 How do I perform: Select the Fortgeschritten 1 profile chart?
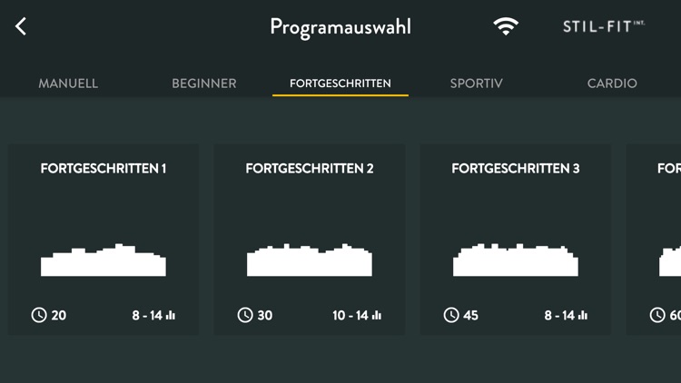point(104,260)
